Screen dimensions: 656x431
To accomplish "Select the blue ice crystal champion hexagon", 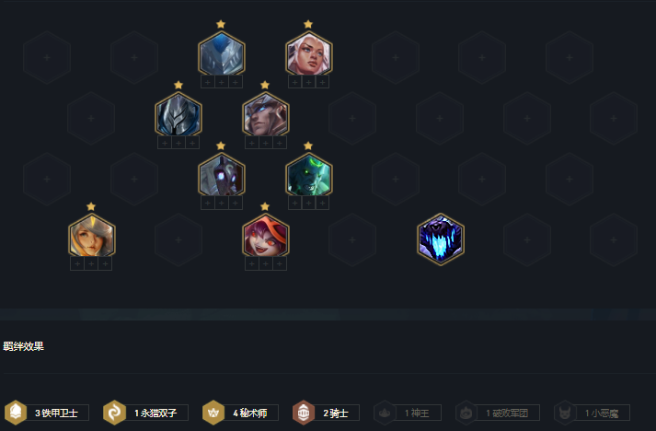I will (x=222, y=55).
